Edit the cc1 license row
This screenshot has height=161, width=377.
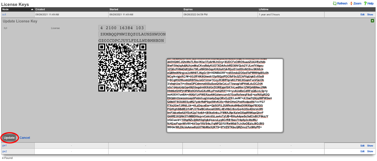click(362, 14)
